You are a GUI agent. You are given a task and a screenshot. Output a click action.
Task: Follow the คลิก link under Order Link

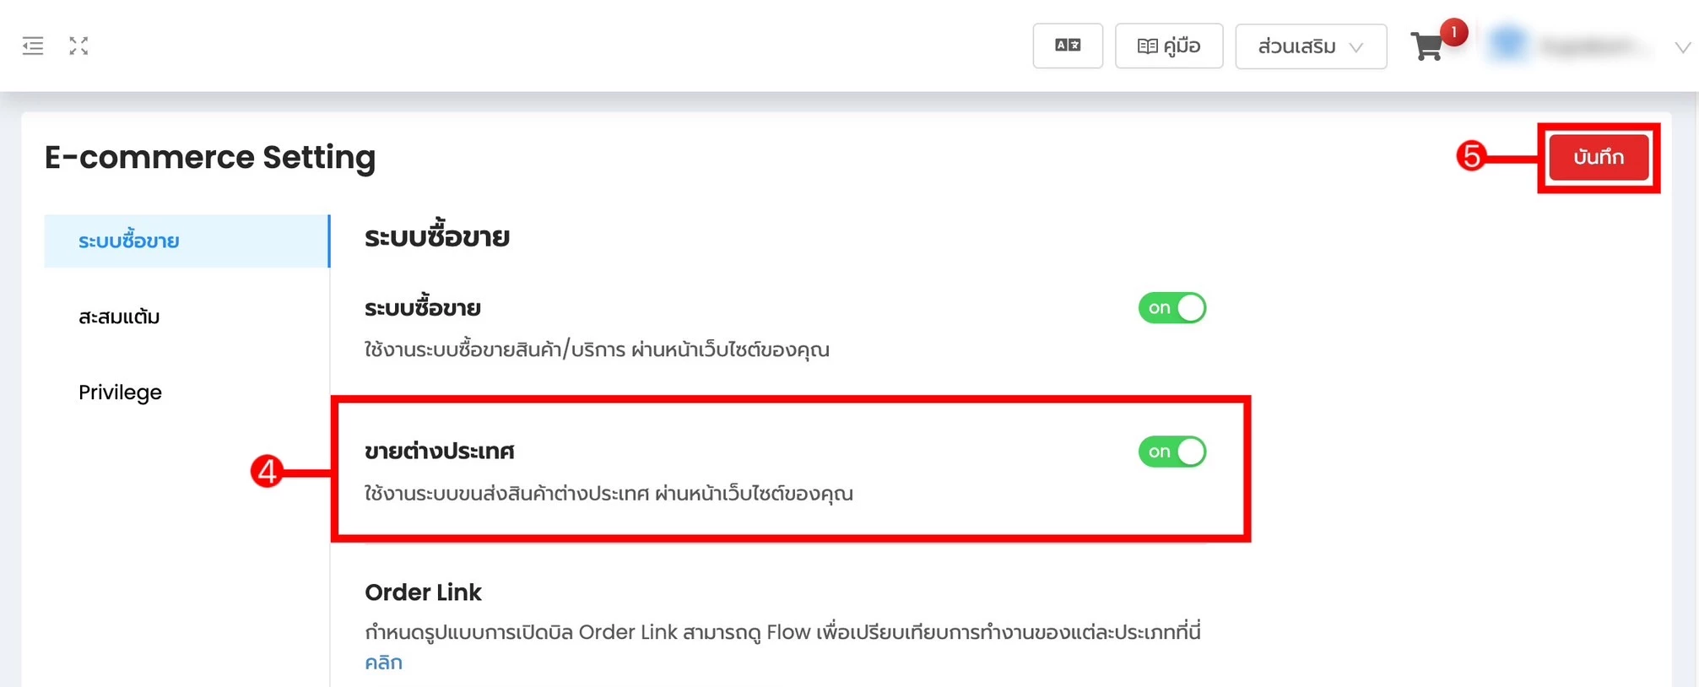tap(383, 662)
